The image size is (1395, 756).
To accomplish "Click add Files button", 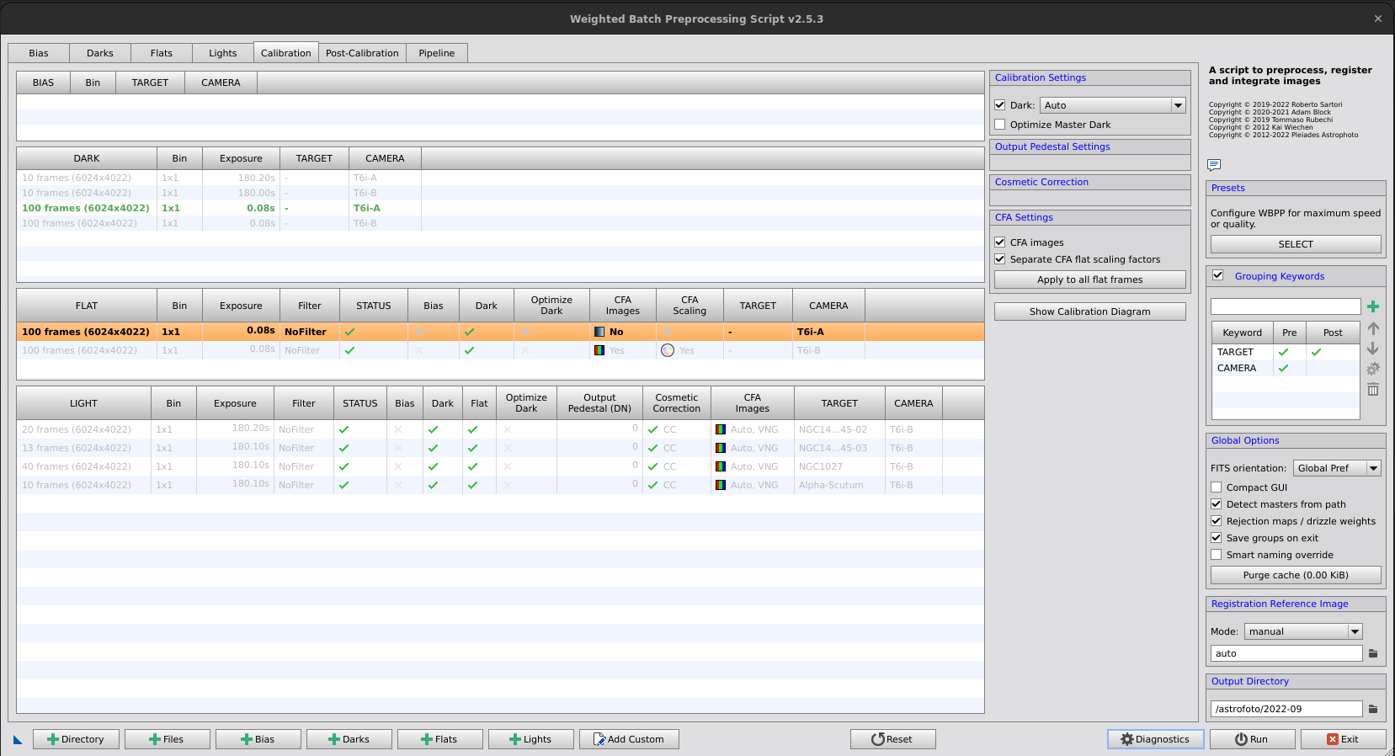I will click(x=168, y=739).
